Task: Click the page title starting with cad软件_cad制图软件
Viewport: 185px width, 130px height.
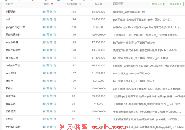Action: click(x=149, y=66)
